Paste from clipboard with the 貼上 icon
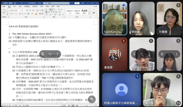Image resolution: width=183 pixels, height=107 pixels. pyautogui.click(x=4, y=10)
